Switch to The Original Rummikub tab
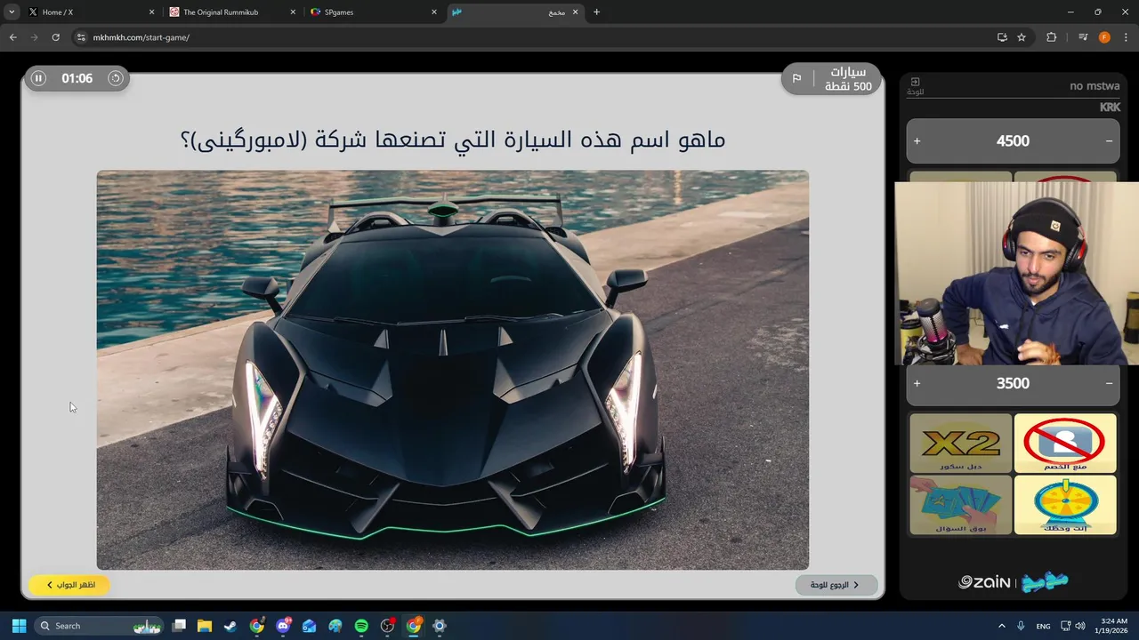 click(x=231, y=12)
